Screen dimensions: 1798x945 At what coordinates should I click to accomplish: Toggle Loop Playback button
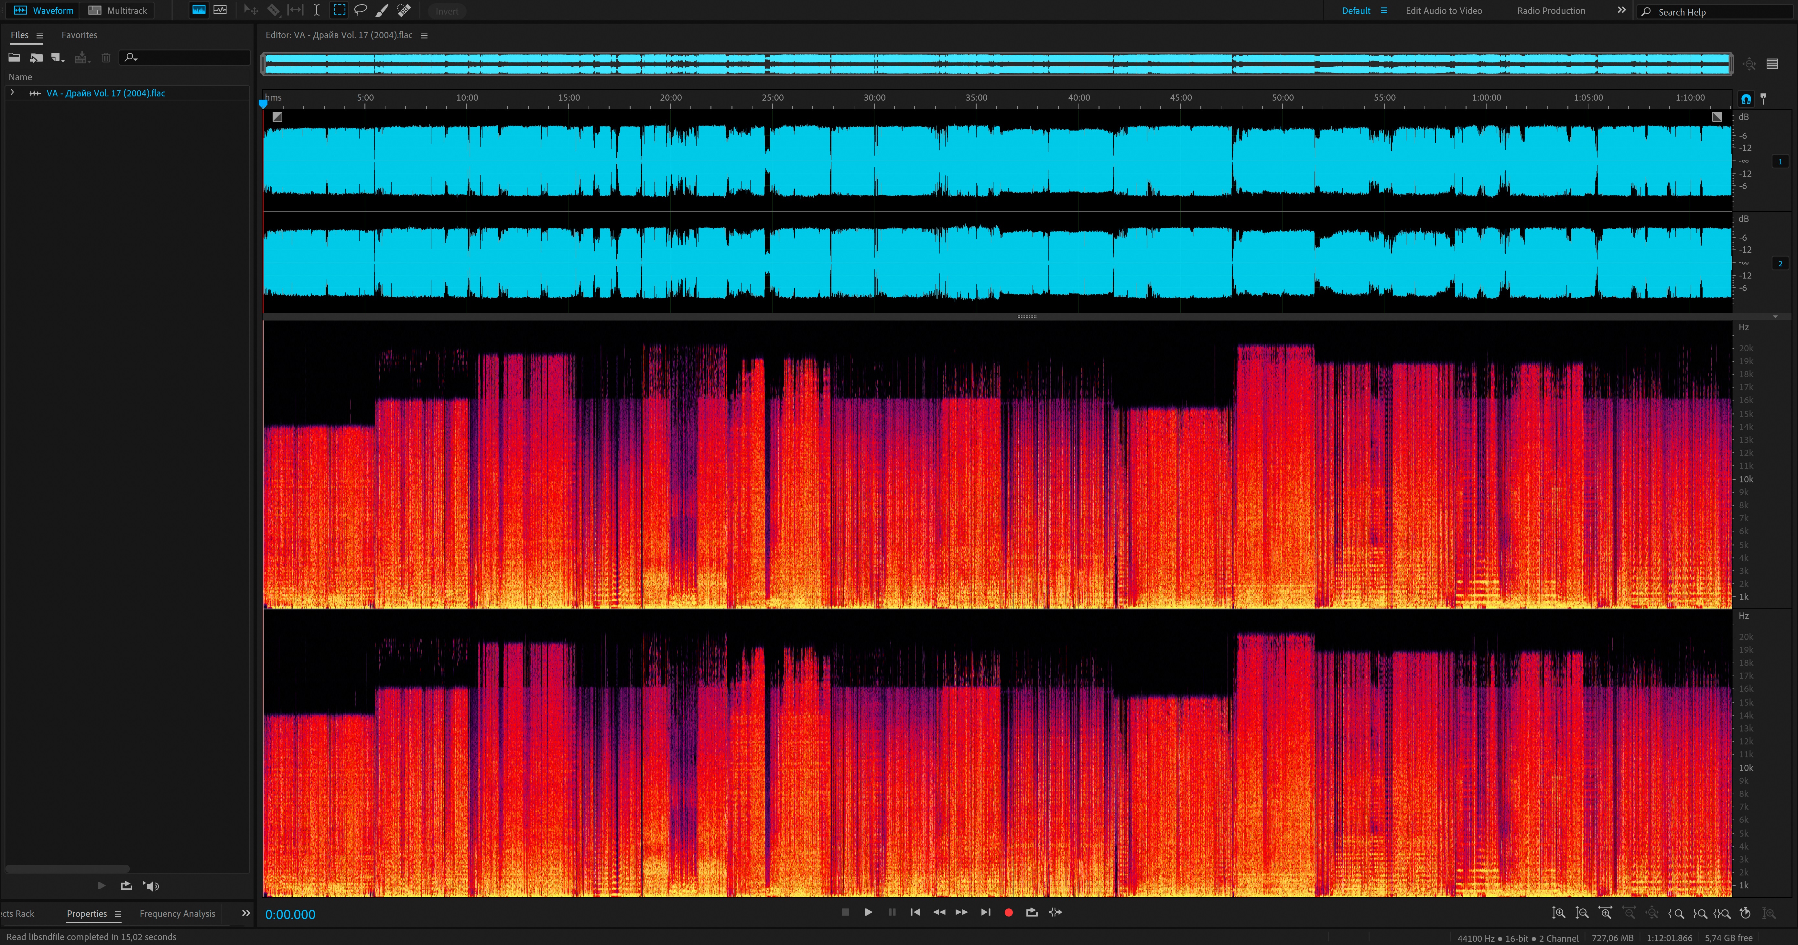pyautogui.click(x=1032, y=912)
